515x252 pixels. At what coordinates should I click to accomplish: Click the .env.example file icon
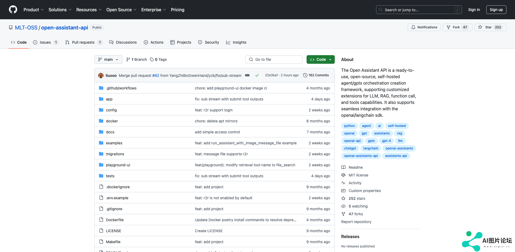[101, 198]
